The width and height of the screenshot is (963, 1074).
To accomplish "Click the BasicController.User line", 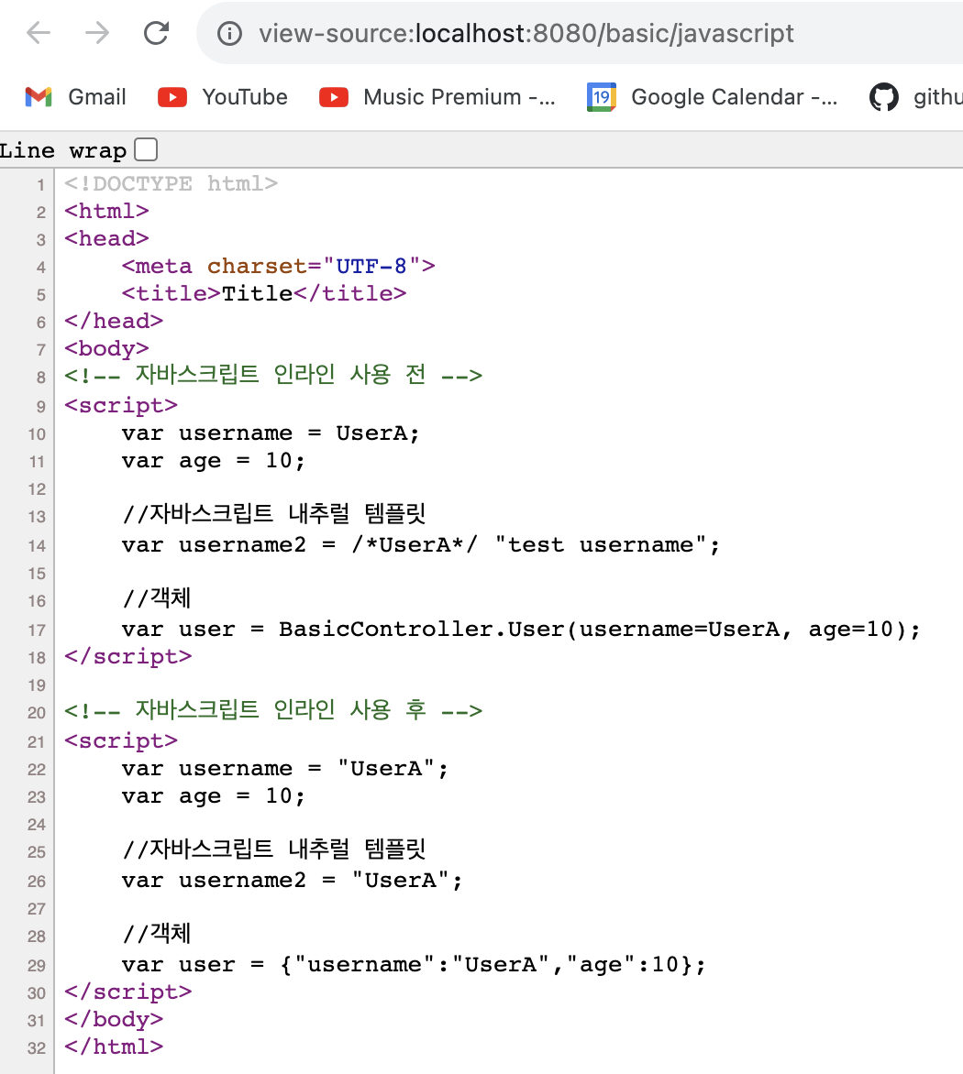I will tap(522, 629).
